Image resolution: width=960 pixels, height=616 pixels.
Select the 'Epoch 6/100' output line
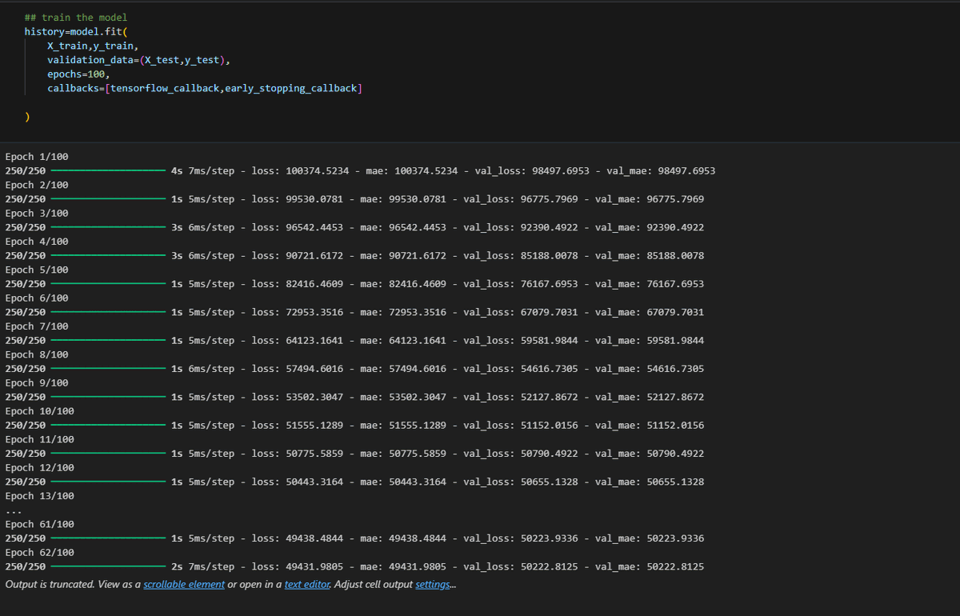pyautogui.click(x=37, y=298)
